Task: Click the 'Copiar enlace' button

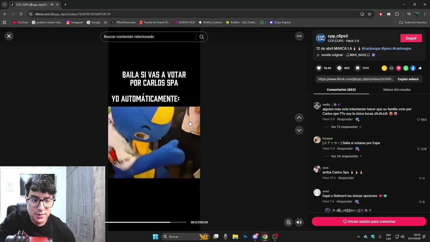Action: 408,79
